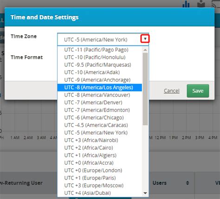
Task: Choose UTC +0 (Europe/London)
Action: pyautogui.click(x=100, y=170)
